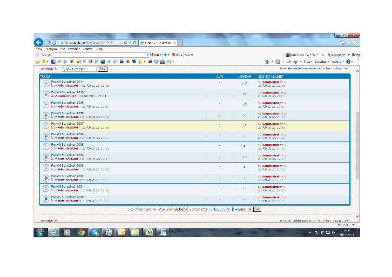Open Windows Start orb
Image resolution: width=392 pixels, height=277 pixels.
(x=40, y=232)
